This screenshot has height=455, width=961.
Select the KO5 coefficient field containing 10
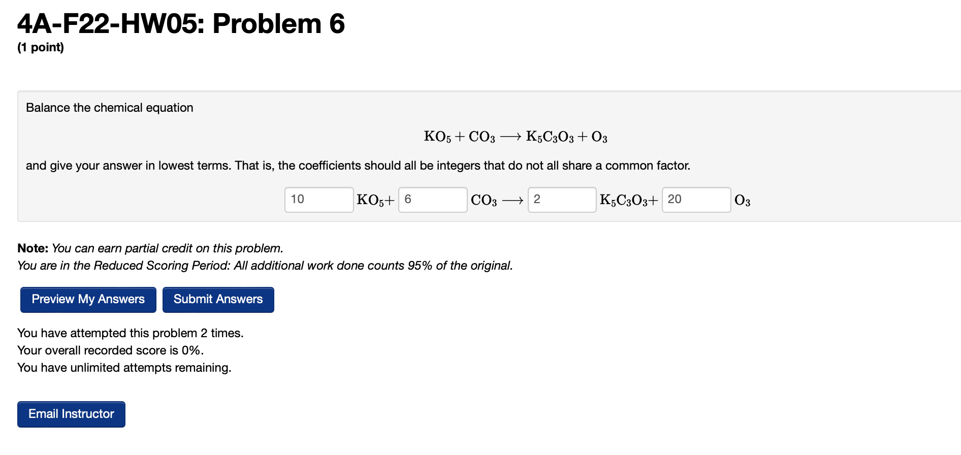318,200
